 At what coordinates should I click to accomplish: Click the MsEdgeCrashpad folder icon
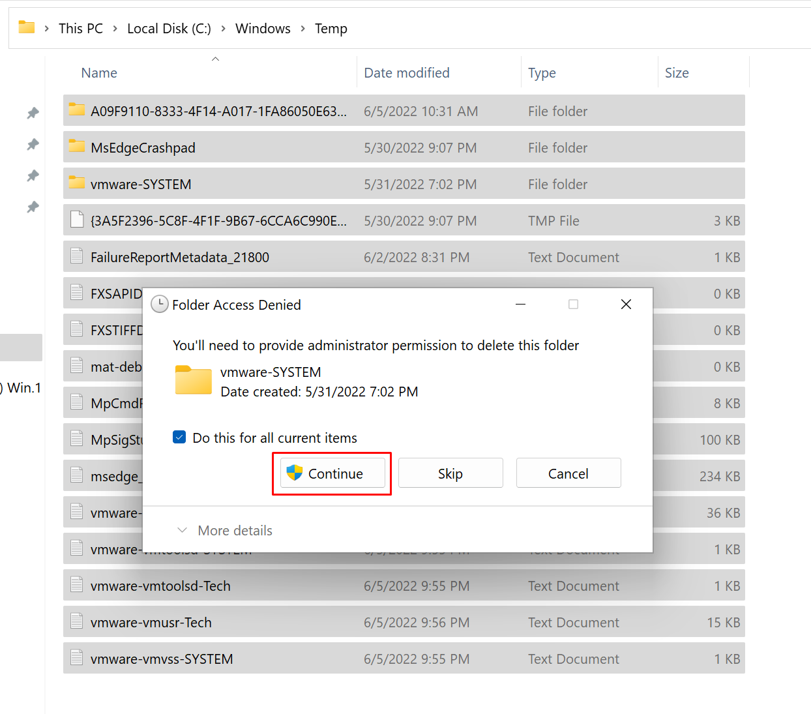[x=77, y=147]
